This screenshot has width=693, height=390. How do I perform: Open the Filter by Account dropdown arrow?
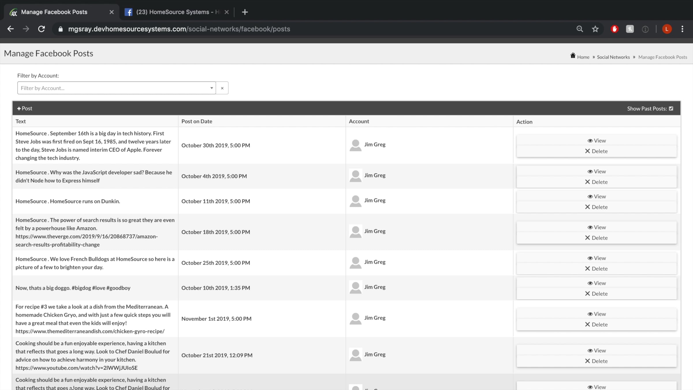pos(211,88)
